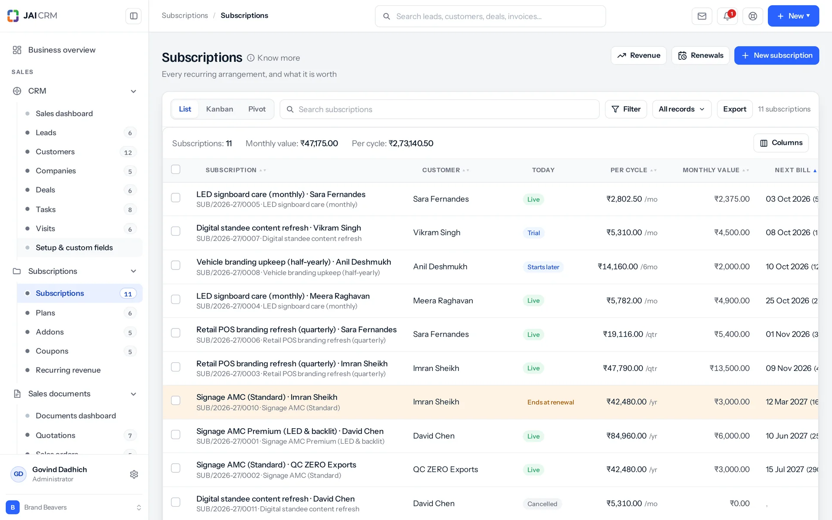This screenshot has height=520, width=832.
Task: Focus the Search subscriptions field
Action: 439,109
